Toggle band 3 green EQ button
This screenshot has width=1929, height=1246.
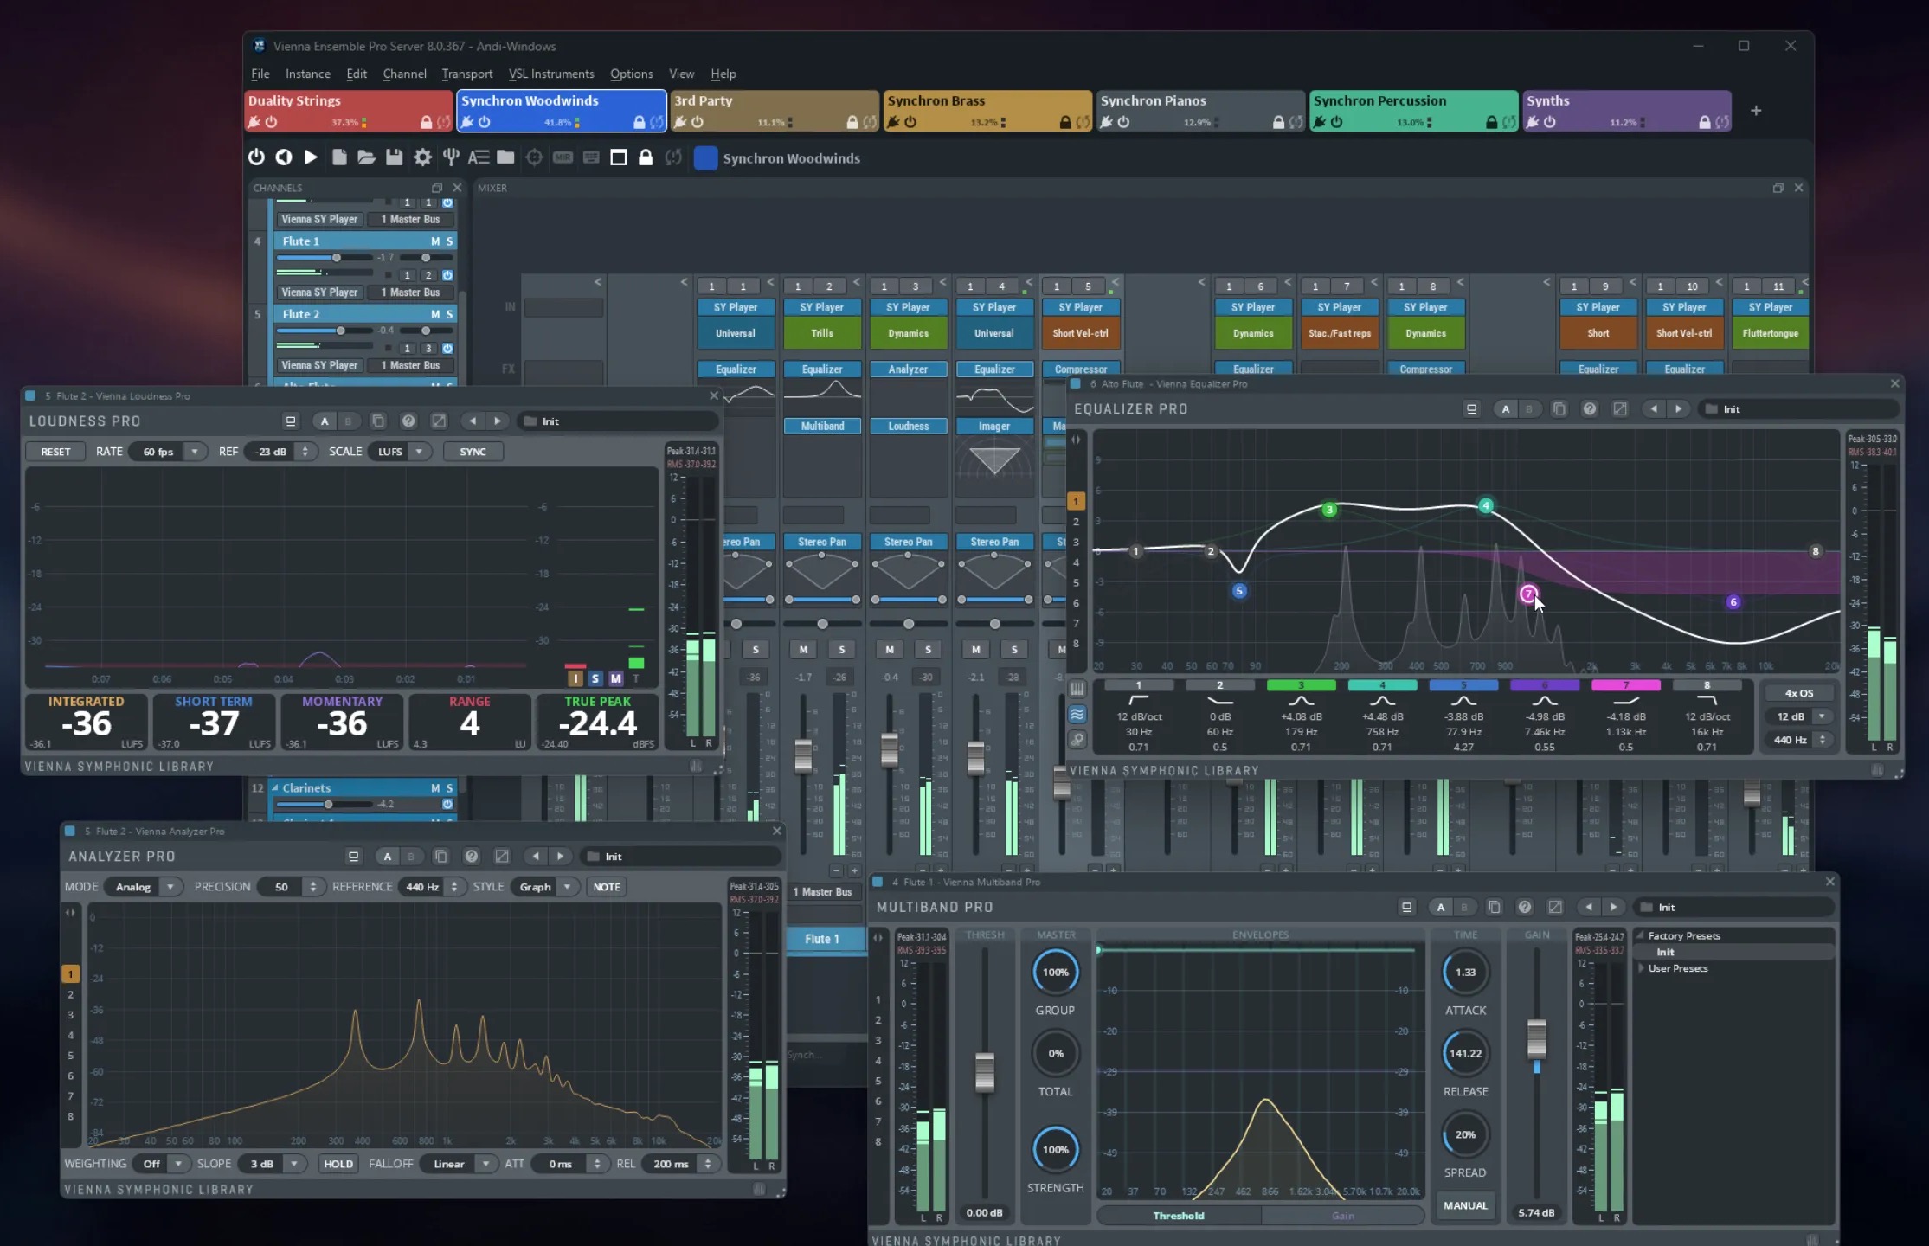coord(1301,685)
